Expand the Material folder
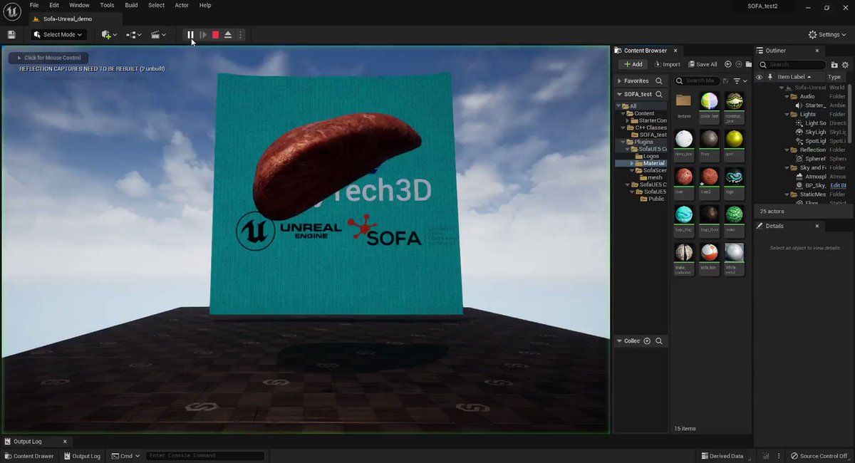 tap(632, 163)
